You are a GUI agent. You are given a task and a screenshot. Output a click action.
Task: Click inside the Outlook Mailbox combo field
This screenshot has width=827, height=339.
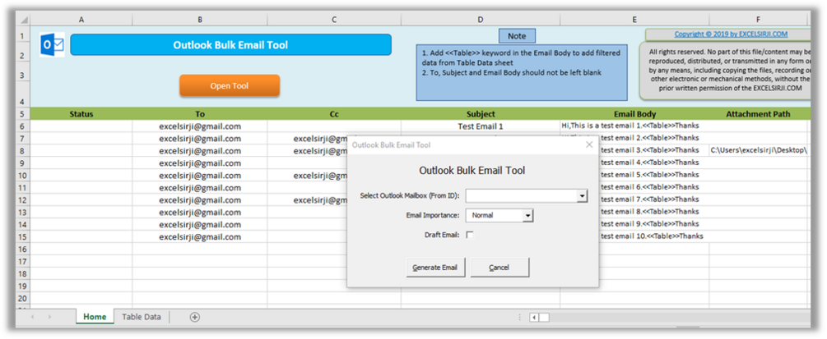pos(521,196)
